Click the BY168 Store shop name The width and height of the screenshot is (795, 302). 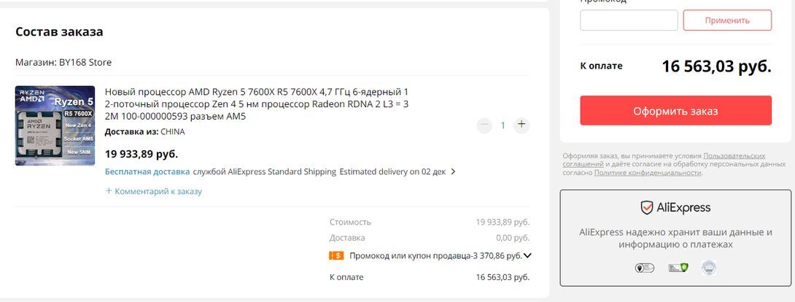click(x=85, y=63)
